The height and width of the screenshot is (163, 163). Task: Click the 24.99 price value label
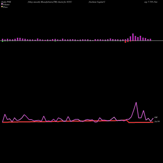157,122
